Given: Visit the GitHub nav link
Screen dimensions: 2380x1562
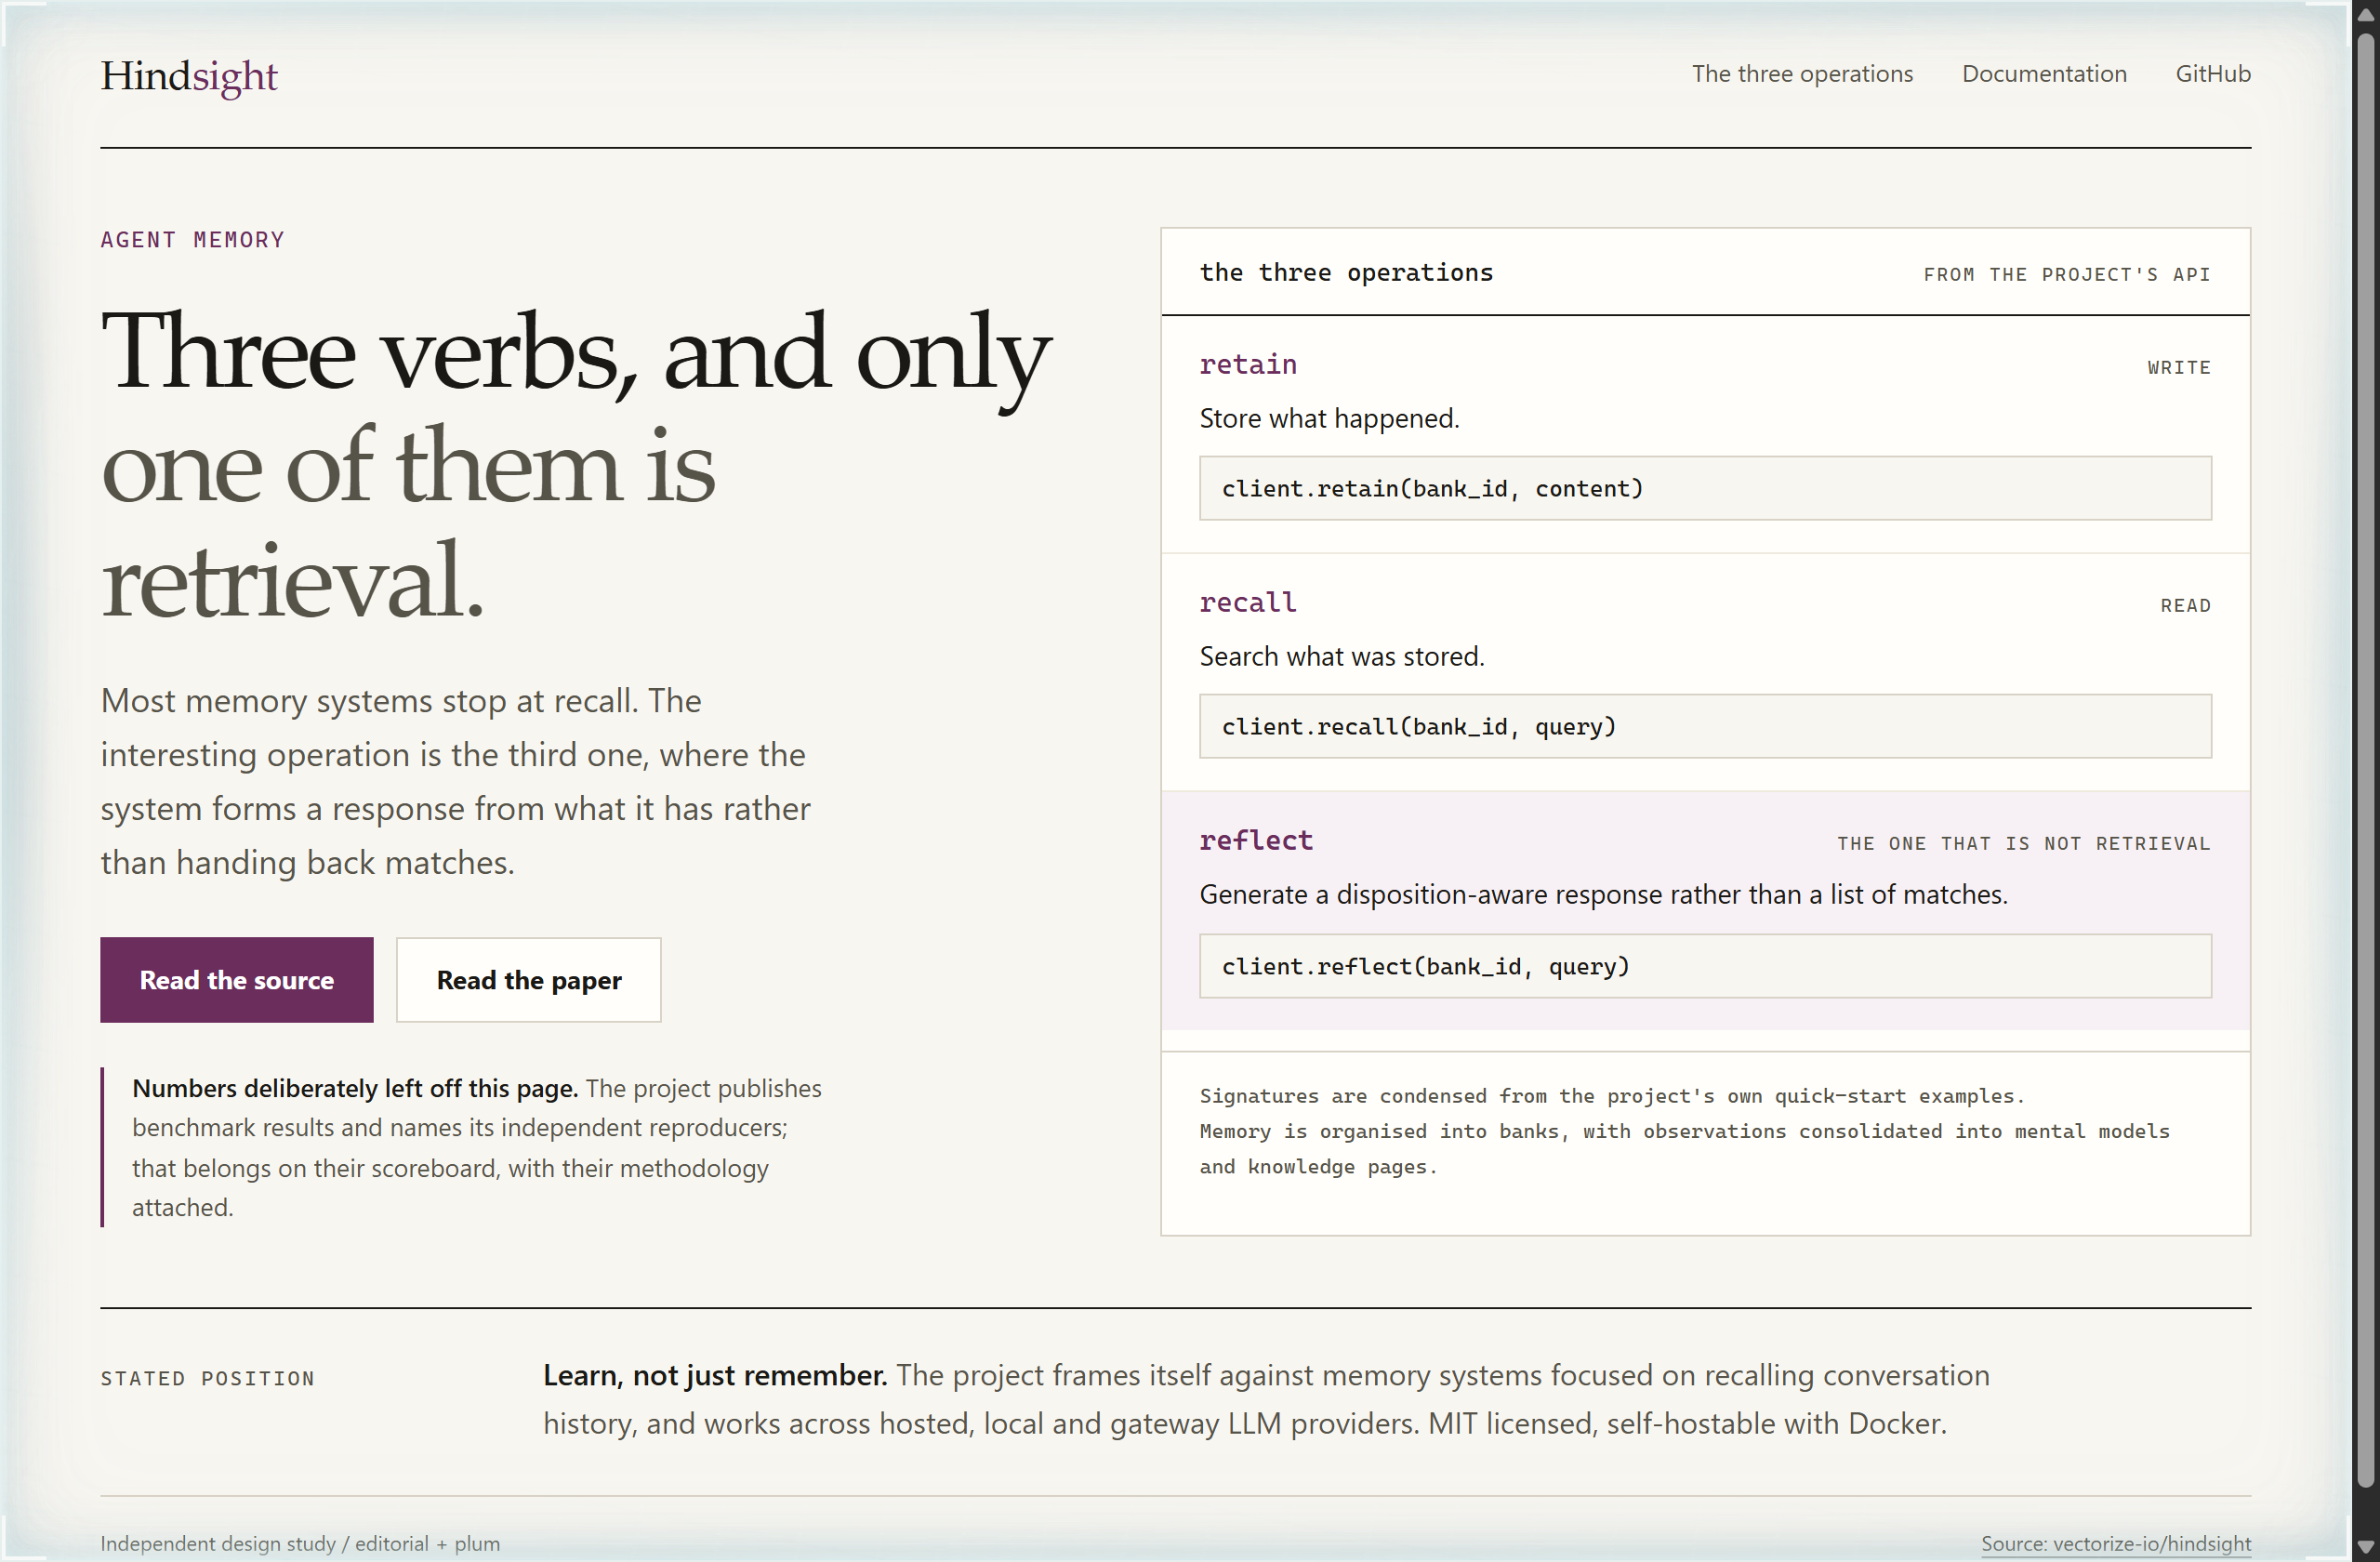Looking at the screenshot, I should 2213,74.
